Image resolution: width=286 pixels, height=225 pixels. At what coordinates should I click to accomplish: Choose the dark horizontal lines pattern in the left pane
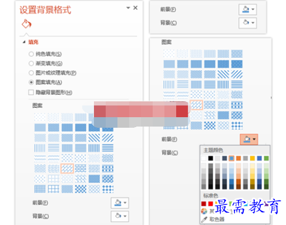pyautogui.click(x=107, y=148)
